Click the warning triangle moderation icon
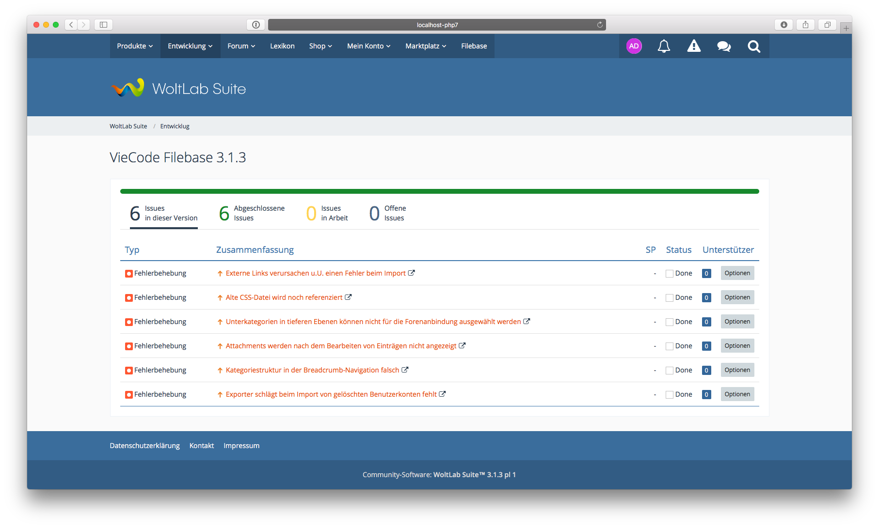Screen dimensions: 879x528 pyautogui.click(x=694, y=46)
